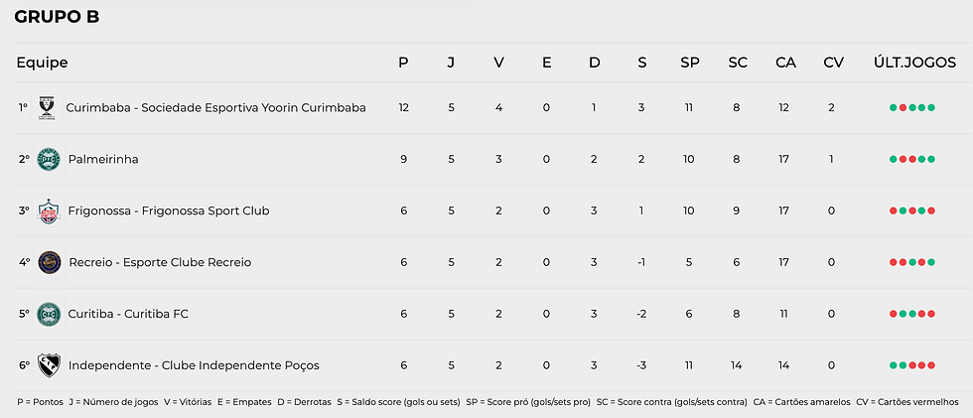The width and height of the screenshot is (973, 418).
Task: Click the Equipe column header
Action: coord(43,63)
